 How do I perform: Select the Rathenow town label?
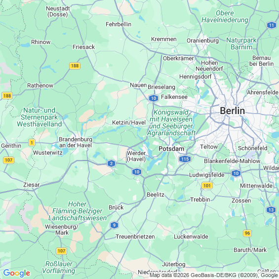pyautogui.click(x=40, y=85)
